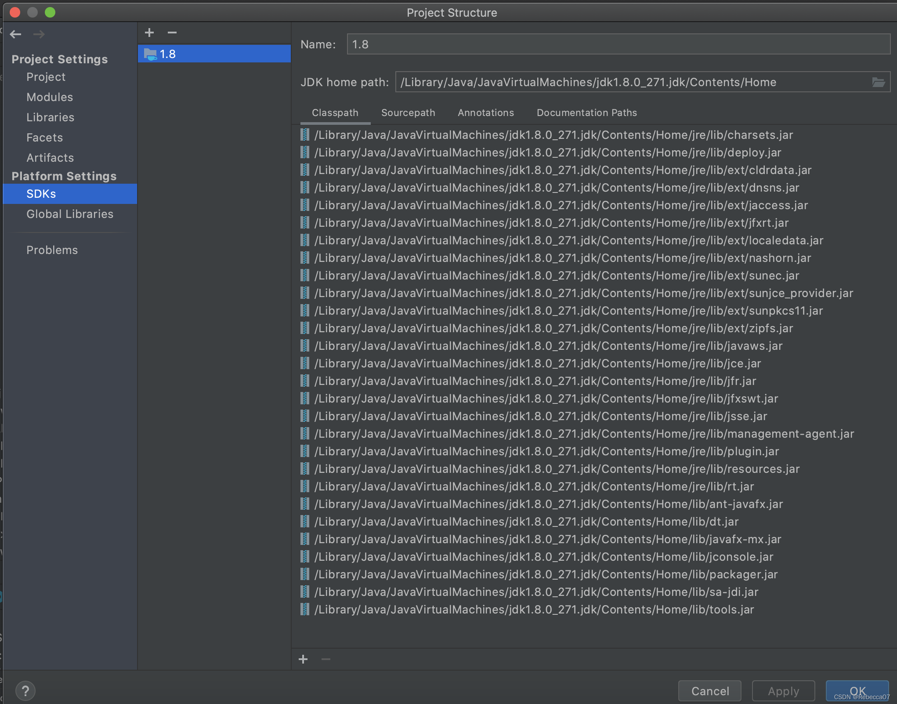
Task: Click the jar icon beside charsets.jar
Action: (304, 134)
